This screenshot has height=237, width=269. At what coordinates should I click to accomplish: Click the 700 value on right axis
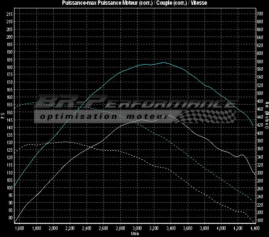[260, 14]
